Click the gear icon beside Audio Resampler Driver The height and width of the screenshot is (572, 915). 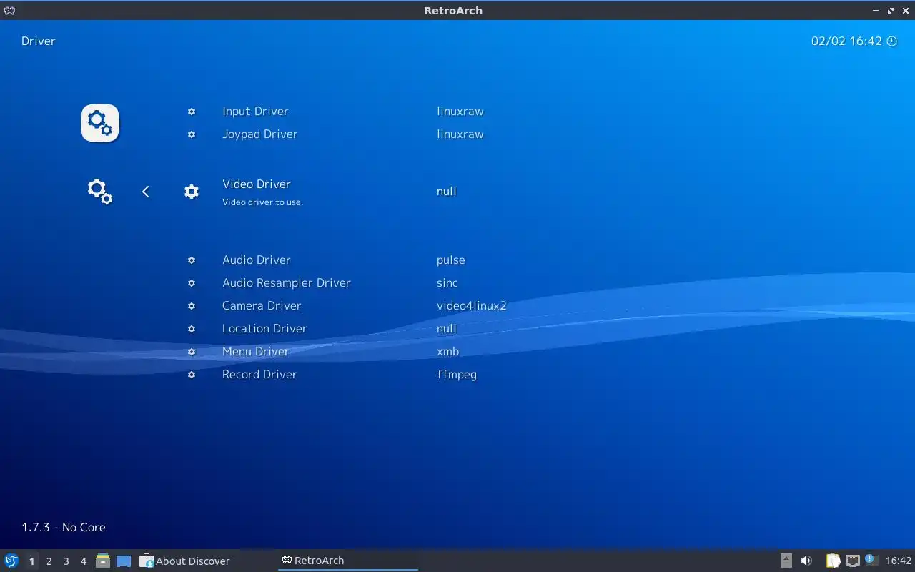point(192,283)
